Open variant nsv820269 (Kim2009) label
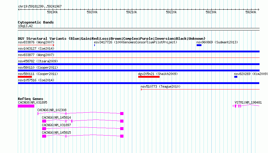The width and height of the screenshot is (268, 153). click(x=251, y=74)
